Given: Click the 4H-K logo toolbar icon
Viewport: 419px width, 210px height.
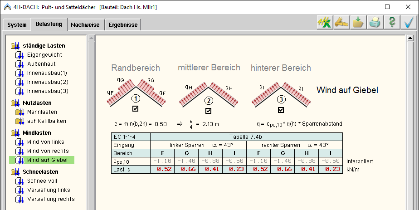Looking at the screenshot, I should [324, 22].
